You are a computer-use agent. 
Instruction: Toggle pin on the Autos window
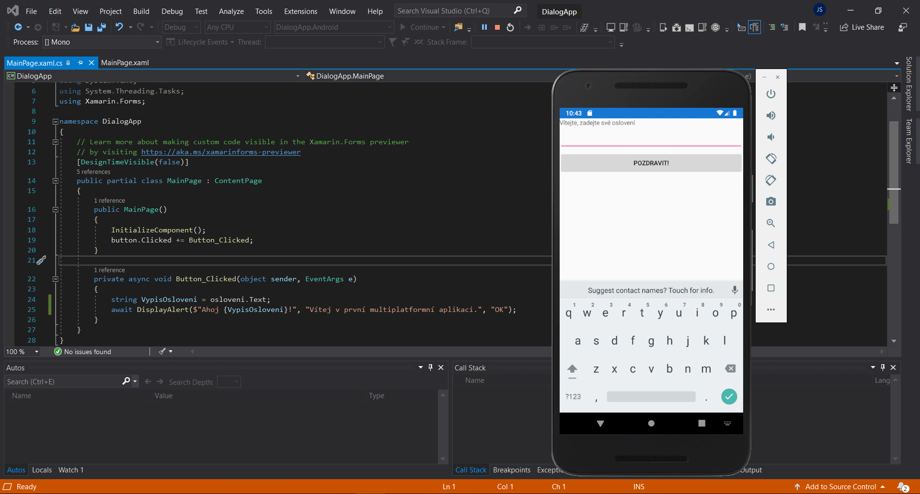pyautogui.click(x=430, y=368)
